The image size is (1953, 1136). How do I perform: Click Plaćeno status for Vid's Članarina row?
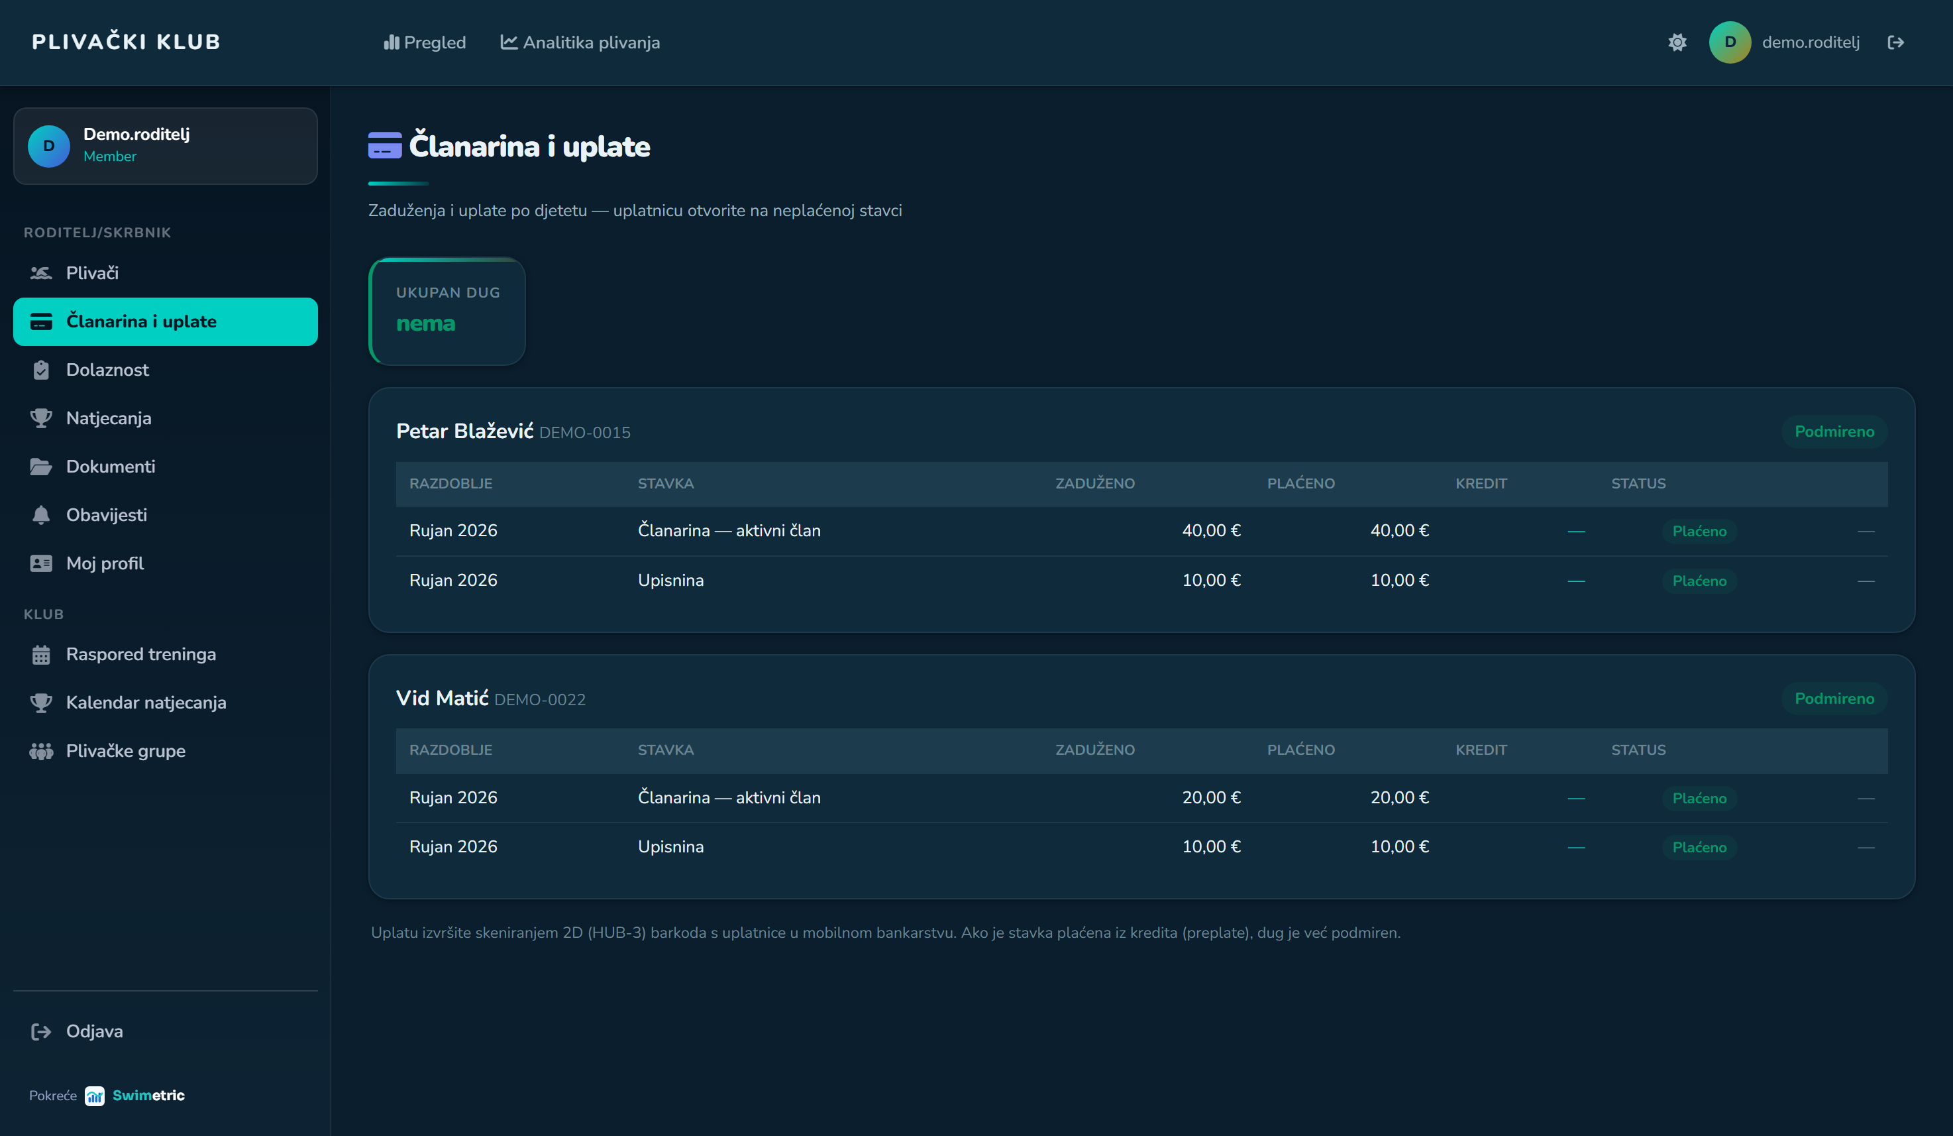tap(1699, 798)
